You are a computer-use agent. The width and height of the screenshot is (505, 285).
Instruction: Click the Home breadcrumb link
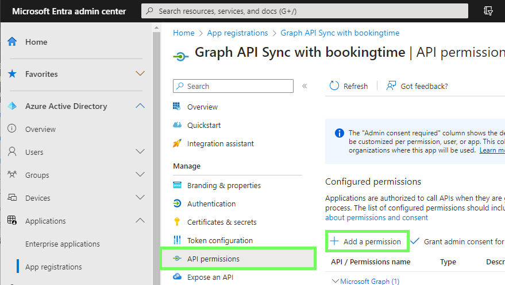(x=184, y=33)
